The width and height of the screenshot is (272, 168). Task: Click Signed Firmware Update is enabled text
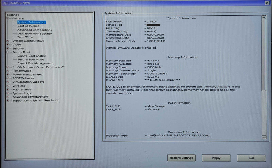pos(131,48)
